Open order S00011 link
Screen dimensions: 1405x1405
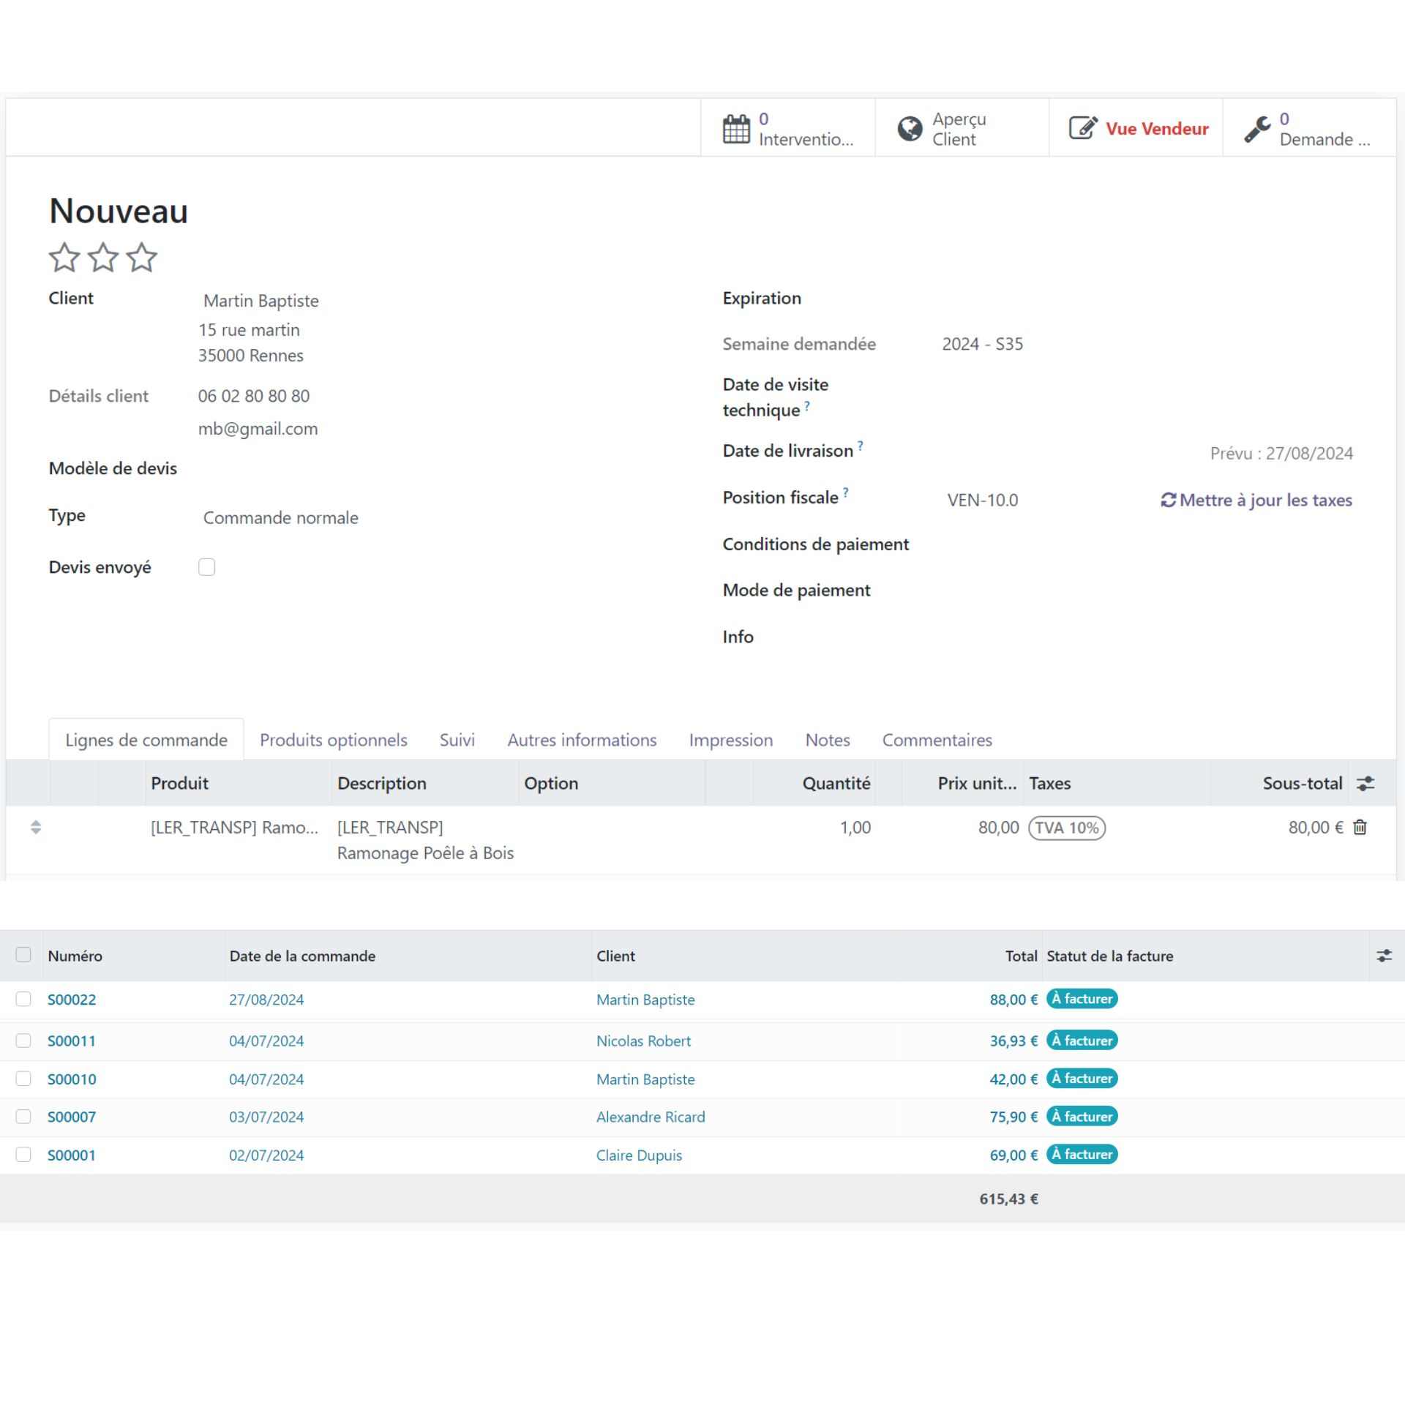pyautogui.click(x=72, y=1041)
